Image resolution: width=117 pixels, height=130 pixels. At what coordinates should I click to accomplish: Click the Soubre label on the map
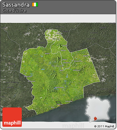[x=11, y=64]
